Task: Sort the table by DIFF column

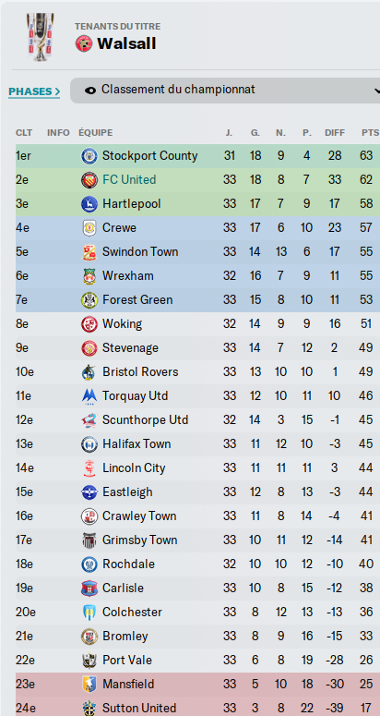Action: click(x=335, y=133)
